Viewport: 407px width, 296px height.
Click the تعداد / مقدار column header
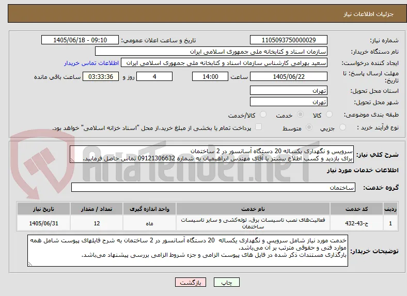point(97,209)
